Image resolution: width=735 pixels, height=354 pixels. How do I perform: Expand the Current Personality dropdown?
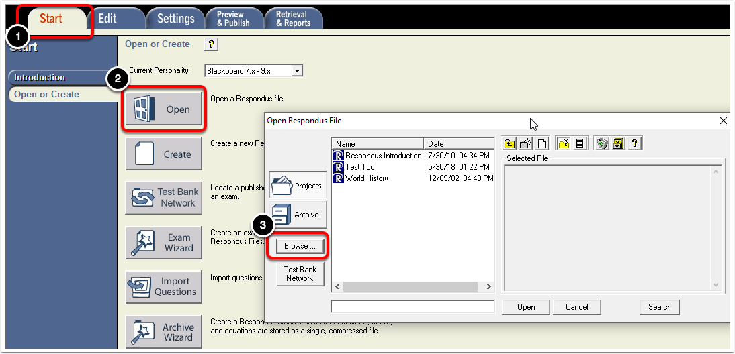297,71
